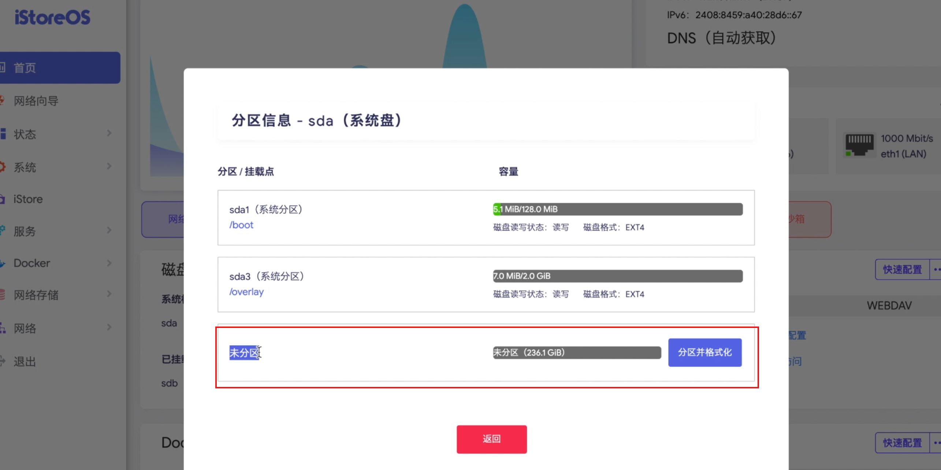Click the eth1 (LAN) ethernet port icon
Image resolution: width=941 pixels, height=470 pixels.
click(859, 145)
